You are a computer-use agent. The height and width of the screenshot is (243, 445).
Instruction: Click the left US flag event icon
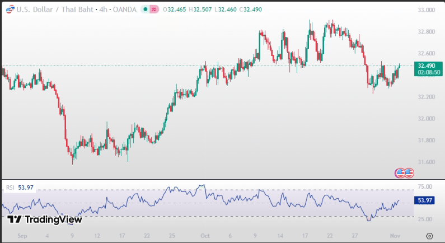pyautogui.click(x=400, y=172)
